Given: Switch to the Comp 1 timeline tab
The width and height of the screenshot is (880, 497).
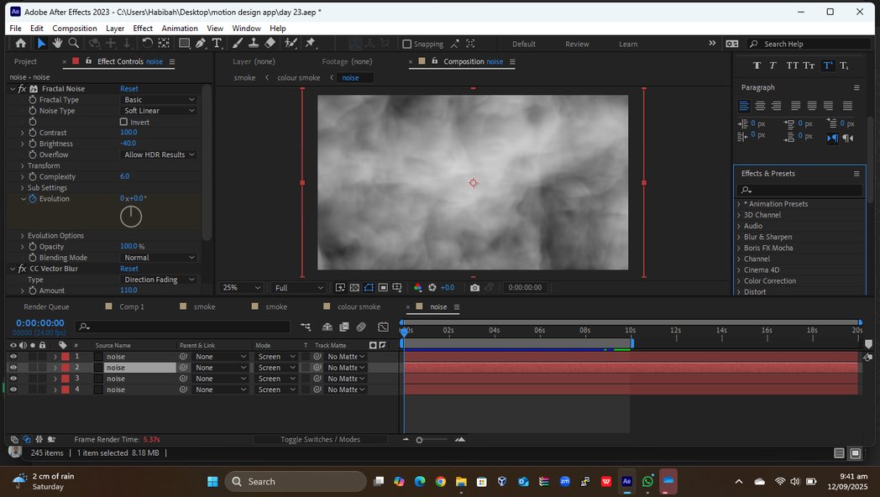Looking at the screenshot, I should [x=132, y=306].
